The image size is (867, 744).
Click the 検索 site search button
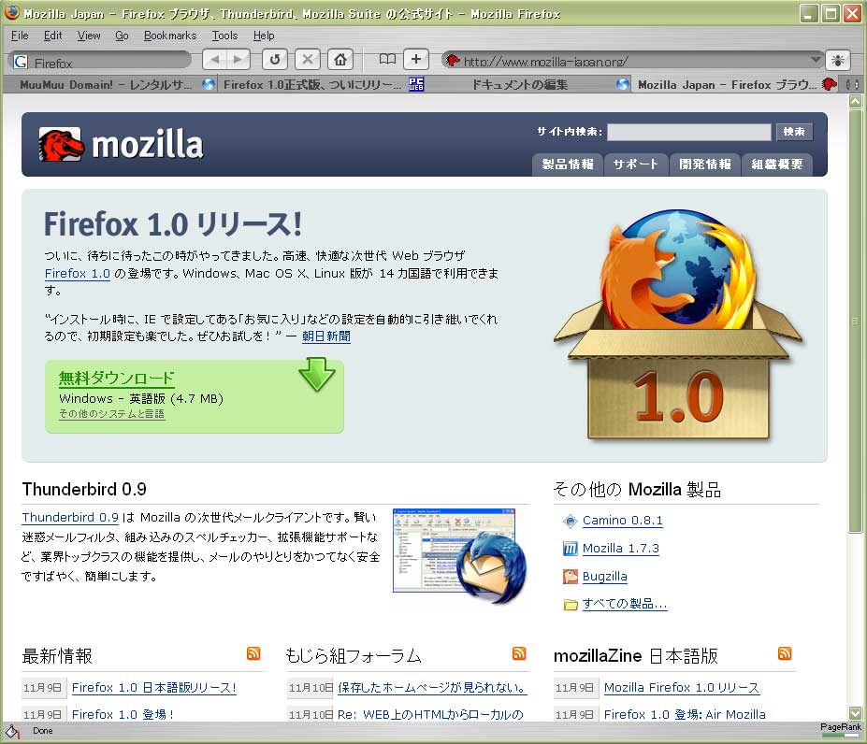pyautogui.click(x=794, y=132)
